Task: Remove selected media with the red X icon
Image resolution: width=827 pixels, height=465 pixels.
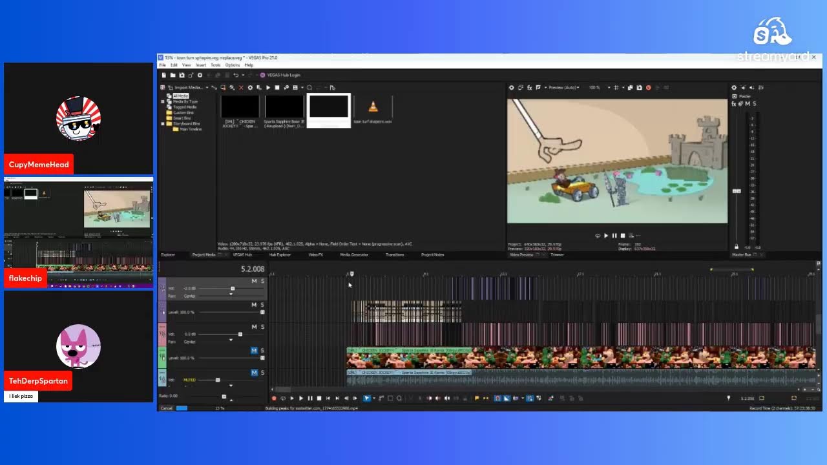Action: 241,87
